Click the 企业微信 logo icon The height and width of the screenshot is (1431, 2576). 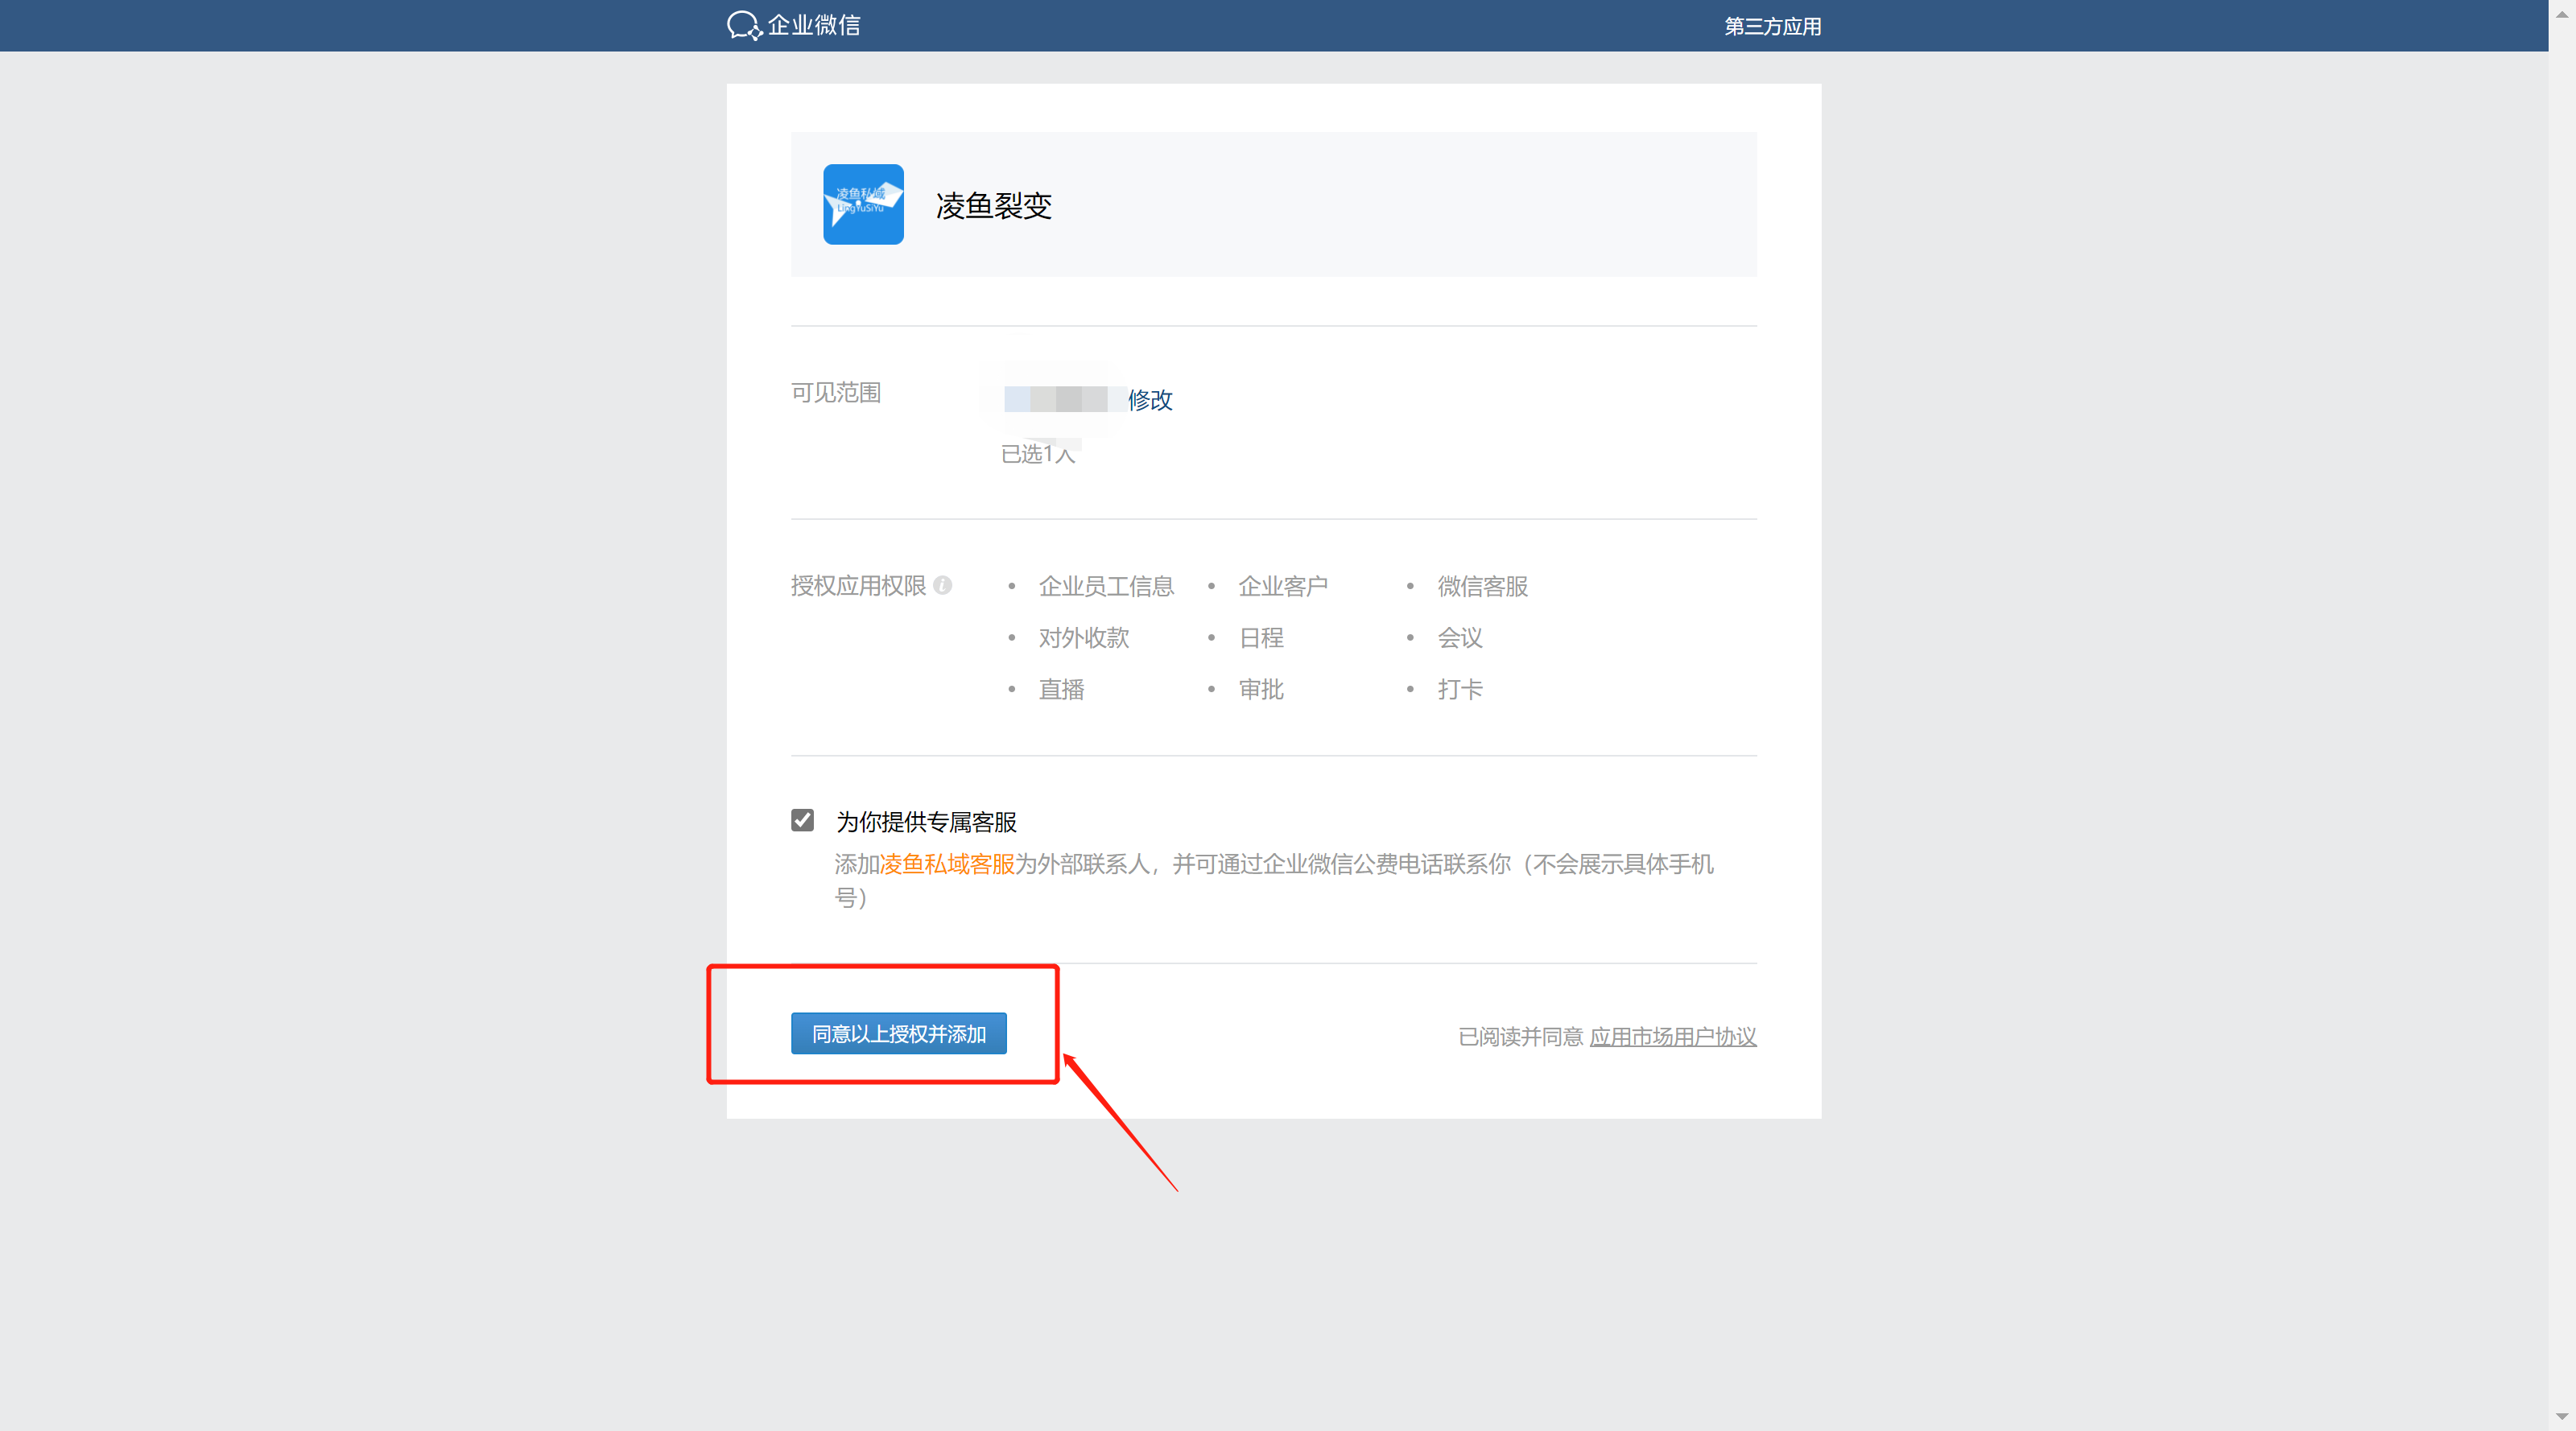coord(743,25)
